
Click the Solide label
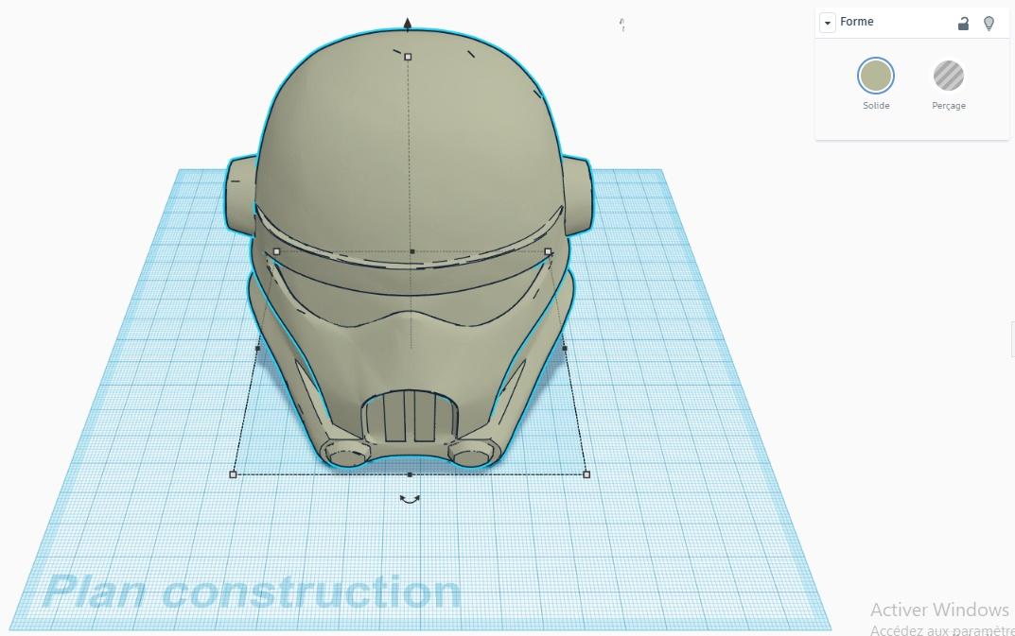[x=876, y=106]
